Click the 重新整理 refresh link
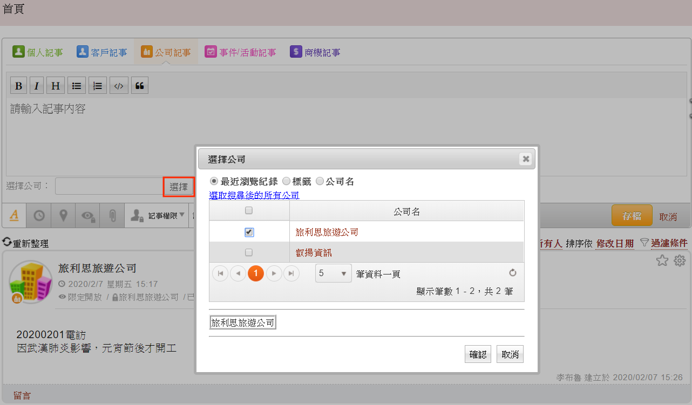692x405 pixels. (x=31, y=243)
